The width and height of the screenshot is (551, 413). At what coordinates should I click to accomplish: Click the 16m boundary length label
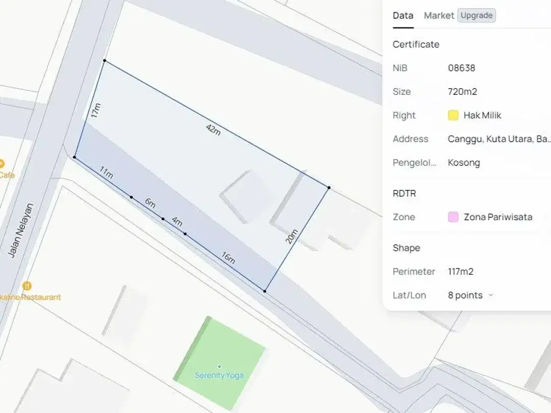pos(228,257)
